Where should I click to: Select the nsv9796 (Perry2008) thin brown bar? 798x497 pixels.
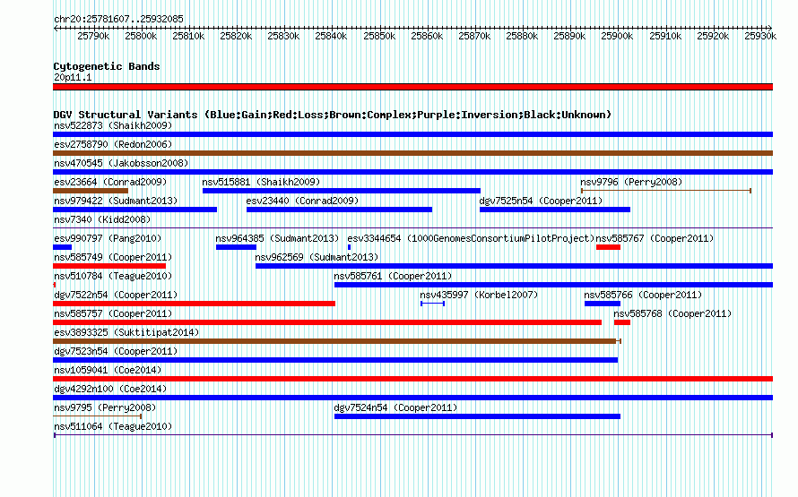point(666,191)
